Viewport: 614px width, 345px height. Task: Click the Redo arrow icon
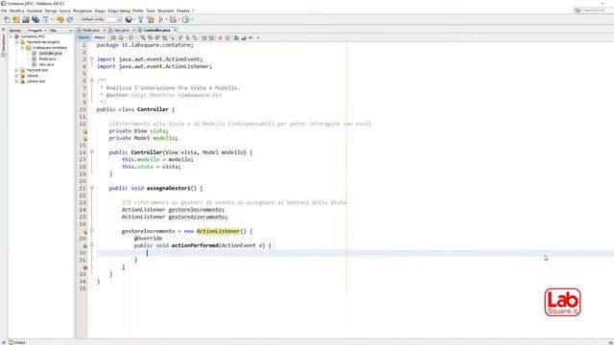click(x=70, y=19)
